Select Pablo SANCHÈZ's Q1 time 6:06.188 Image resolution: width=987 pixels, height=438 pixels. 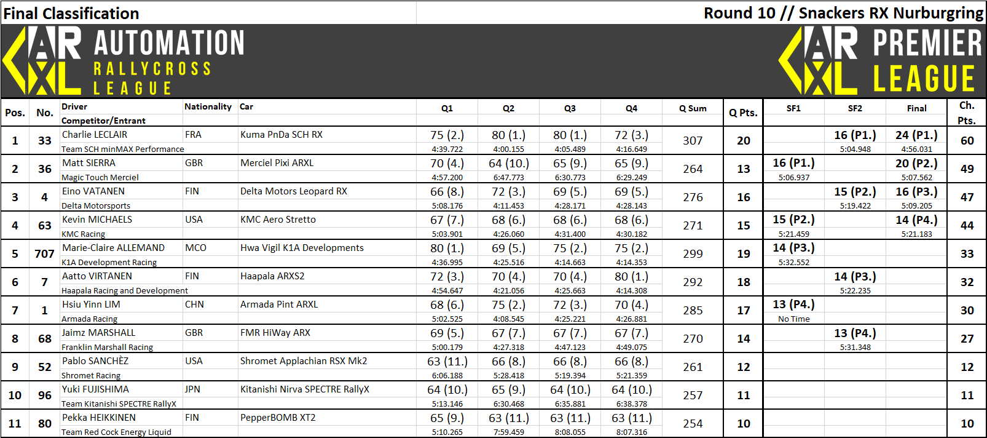coord(447,375)
